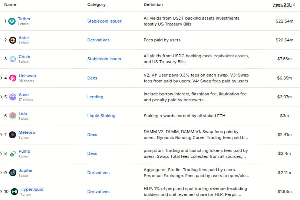The image size is (300, 200).
Task: Click the Uniswap unicorn logo icon
Action: tap(13, 78)
